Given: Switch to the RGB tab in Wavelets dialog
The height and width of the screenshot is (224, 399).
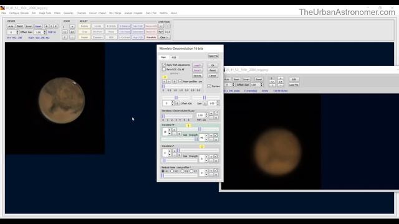Looking at the screenshot, I should click(x=174, y=57).
